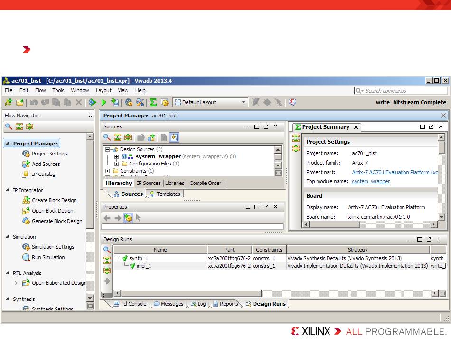451x339 pixels.
Task: Maximize the Design Runs panel
Action: pos(420,239)
